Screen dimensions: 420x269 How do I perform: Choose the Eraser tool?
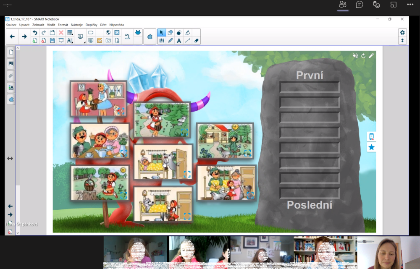point(197,41)
